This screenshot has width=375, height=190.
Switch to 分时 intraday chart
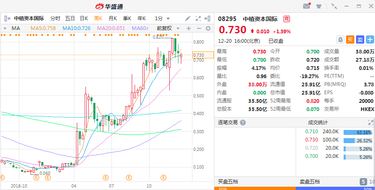pyautogui.click(x=55, y=19)
